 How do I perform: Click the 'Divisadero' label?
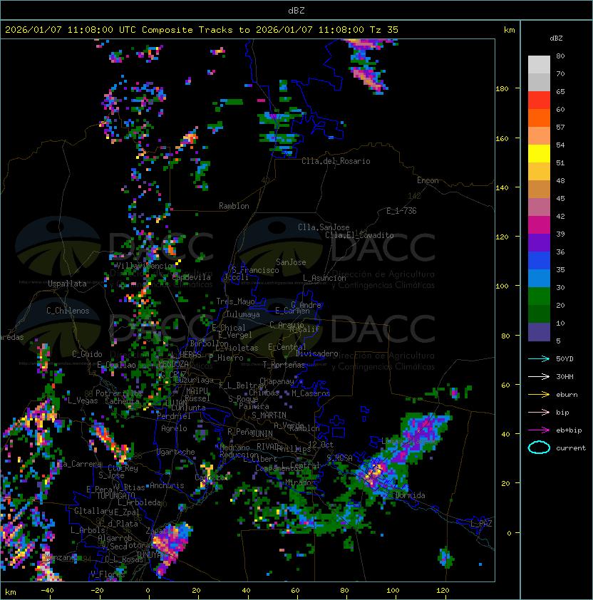pos(316,353)
